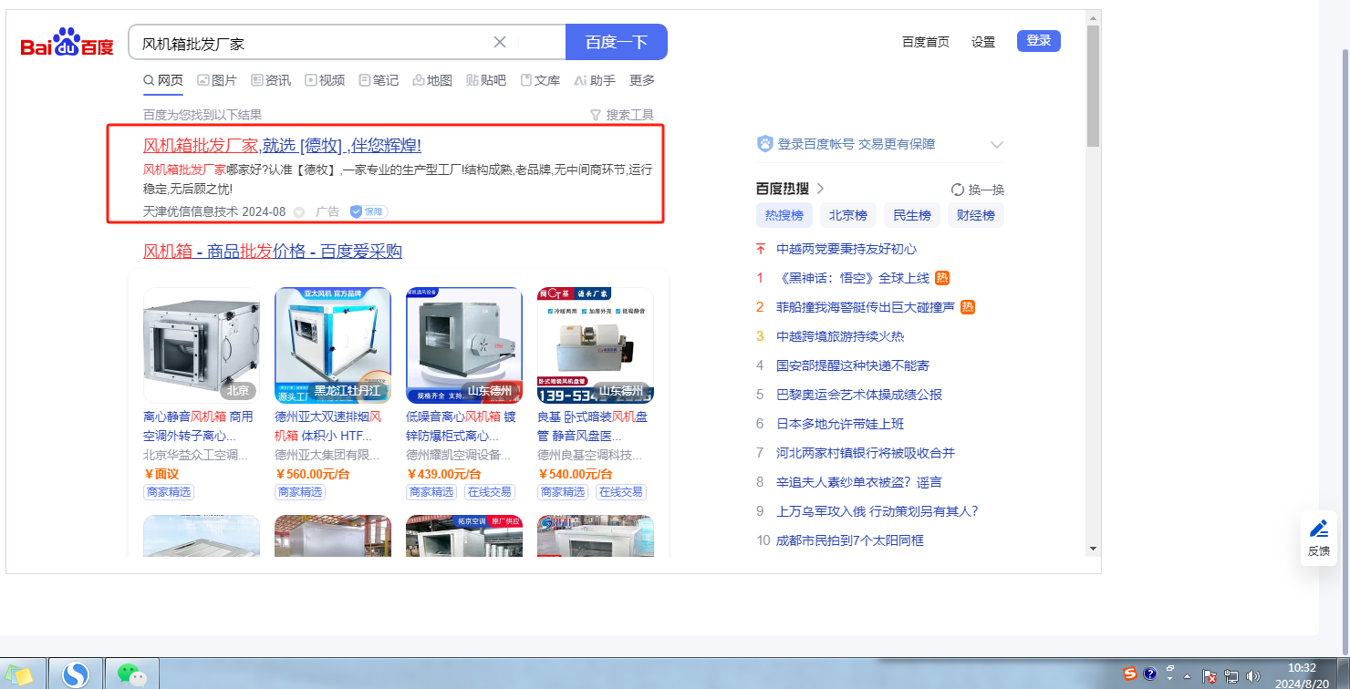Click the 北京华益众工空调 seller name
The image size is (1350, 689).
196,455
